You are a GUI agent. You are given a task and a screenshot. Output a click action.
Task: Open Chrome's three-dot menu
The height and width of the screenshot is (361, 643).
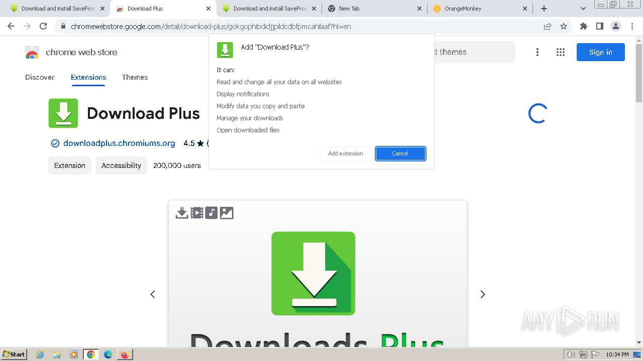pyautogui.click(x=632, y=26)
